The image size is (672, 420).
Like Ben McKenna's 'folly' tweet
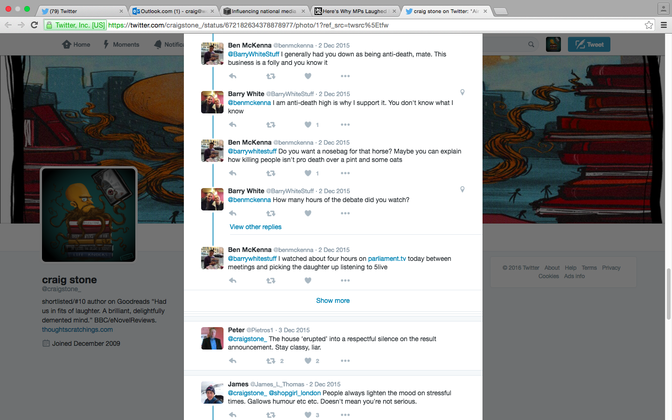pyautogui.click(x=308, y=76)
